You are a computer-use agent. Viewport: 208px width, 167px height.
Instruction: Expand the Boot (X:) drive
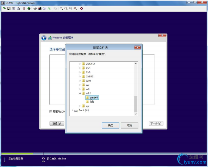72,110
